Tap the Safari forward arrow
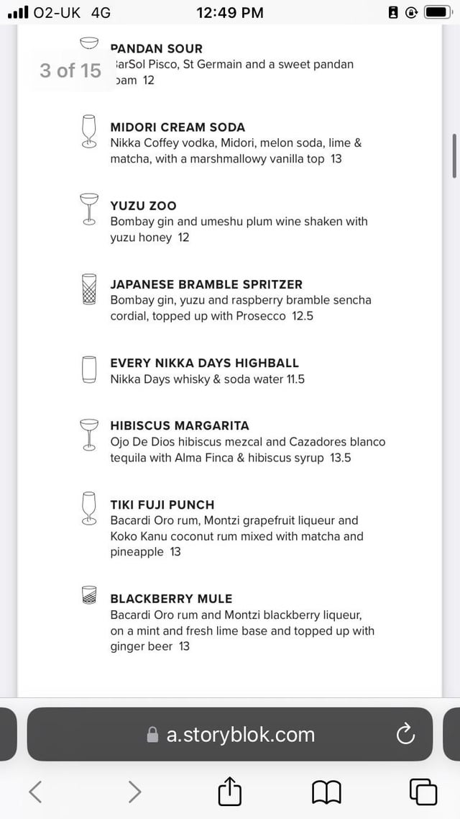 [x=134, y=792]
